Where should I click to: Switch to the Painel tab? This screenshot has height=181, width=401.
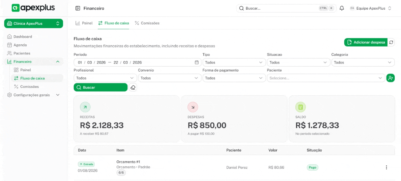pos(84,23)
